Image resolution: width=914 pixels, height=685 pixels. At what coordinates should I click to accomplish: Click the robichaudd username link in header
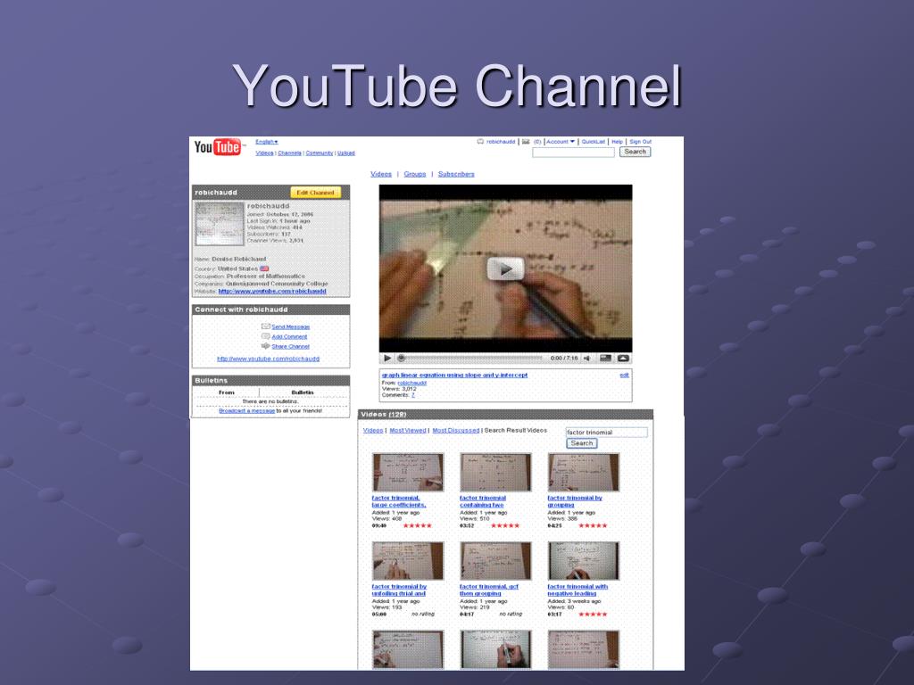pyautogui.click(x=501, y=142)
